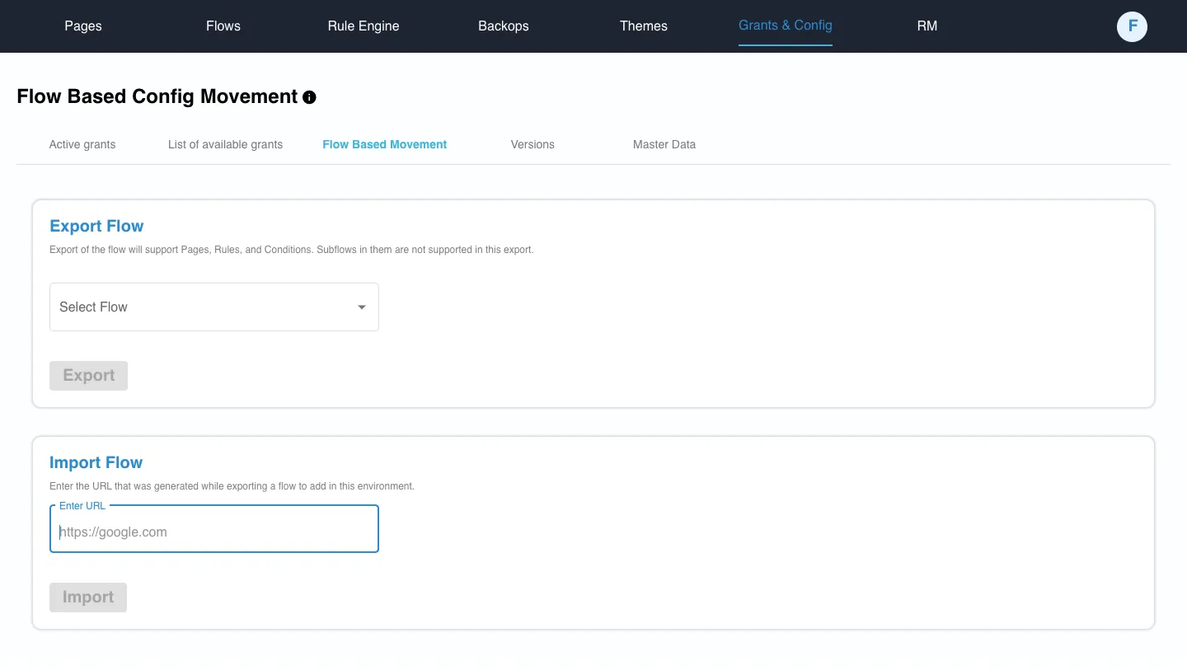This screenshot has height=670, width=1187.
Task: Switch to Active grants tab
Action: (82, 144)
